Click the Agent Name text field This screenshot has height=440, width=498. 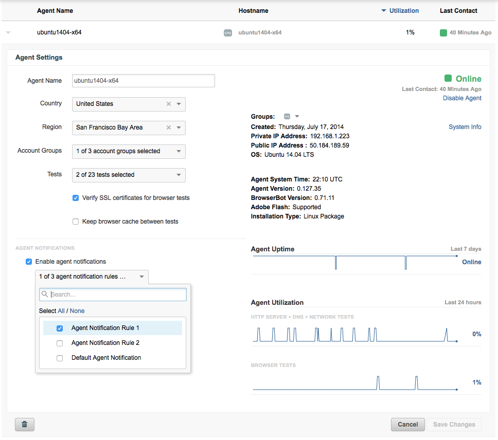(x=144, y=81)
